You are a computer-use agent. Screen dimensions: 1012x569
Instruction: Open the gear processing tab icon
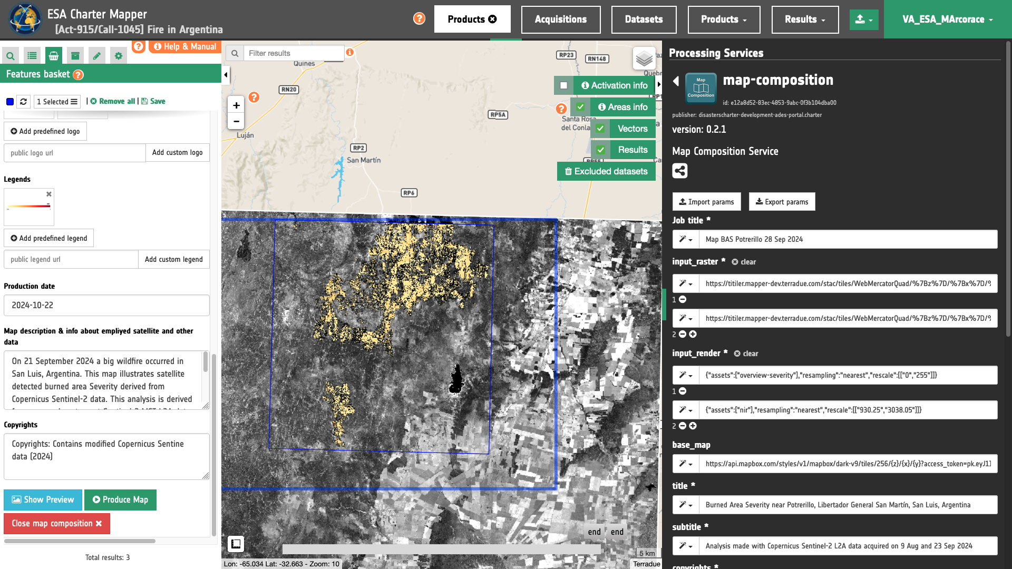[x=119, y=55]
